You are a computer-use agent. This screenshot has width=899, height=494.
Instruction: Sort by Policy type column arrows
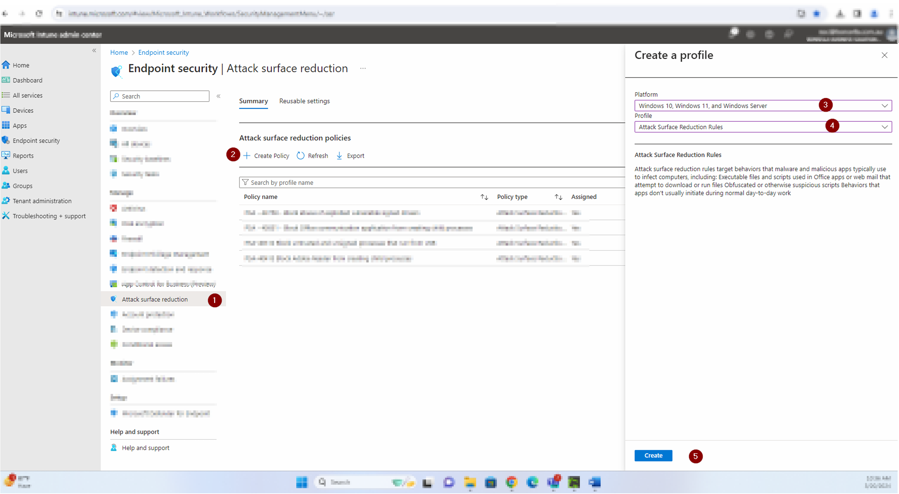coord(558,197)
